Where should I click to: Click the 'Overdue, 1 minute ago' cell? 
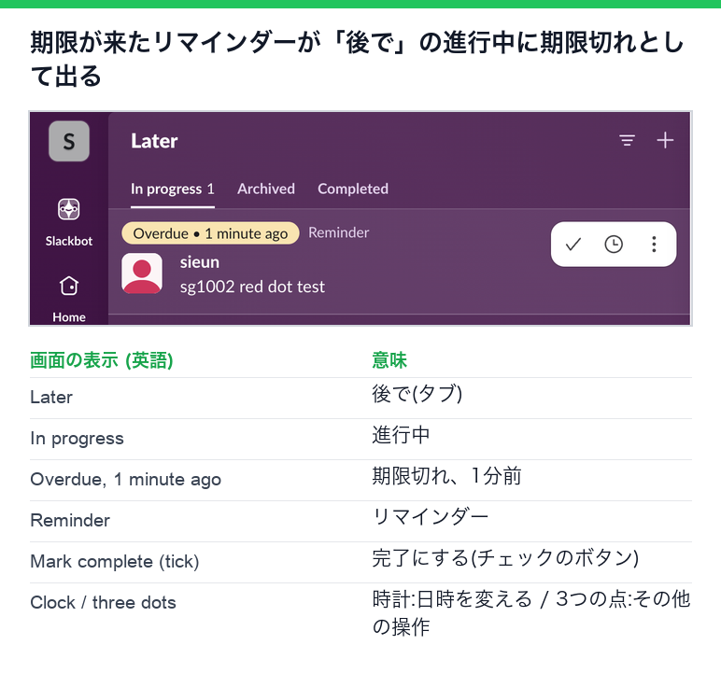tap(125, 479)
